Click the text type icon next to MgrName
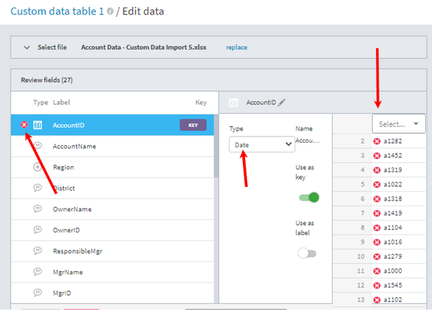The height and width of the screenshot is (311, 432). click(37, 272)
